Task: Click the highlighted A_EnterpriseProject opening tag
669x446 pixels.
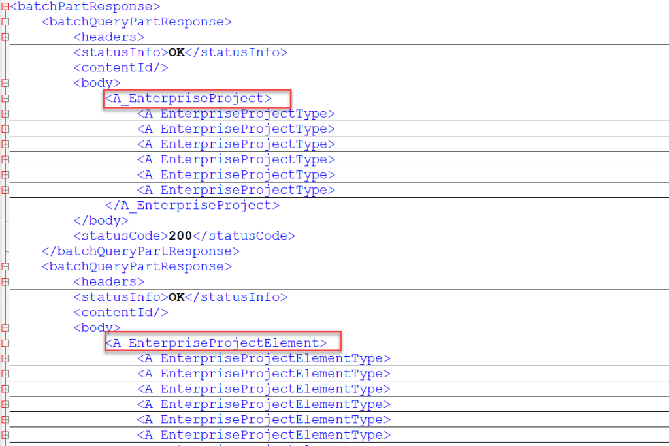Action: (x=188, y=98)
